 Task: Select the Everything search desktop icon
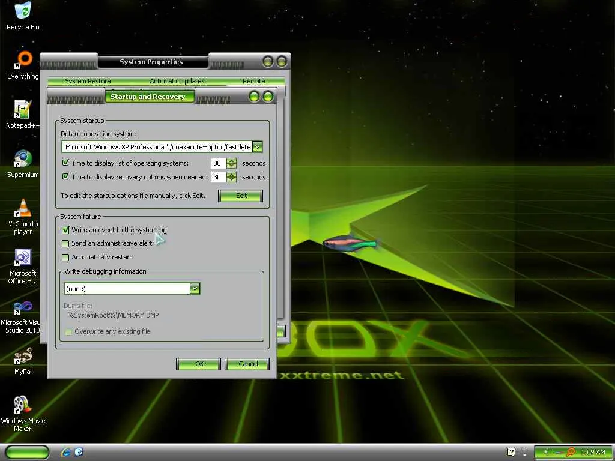point(23,65)
